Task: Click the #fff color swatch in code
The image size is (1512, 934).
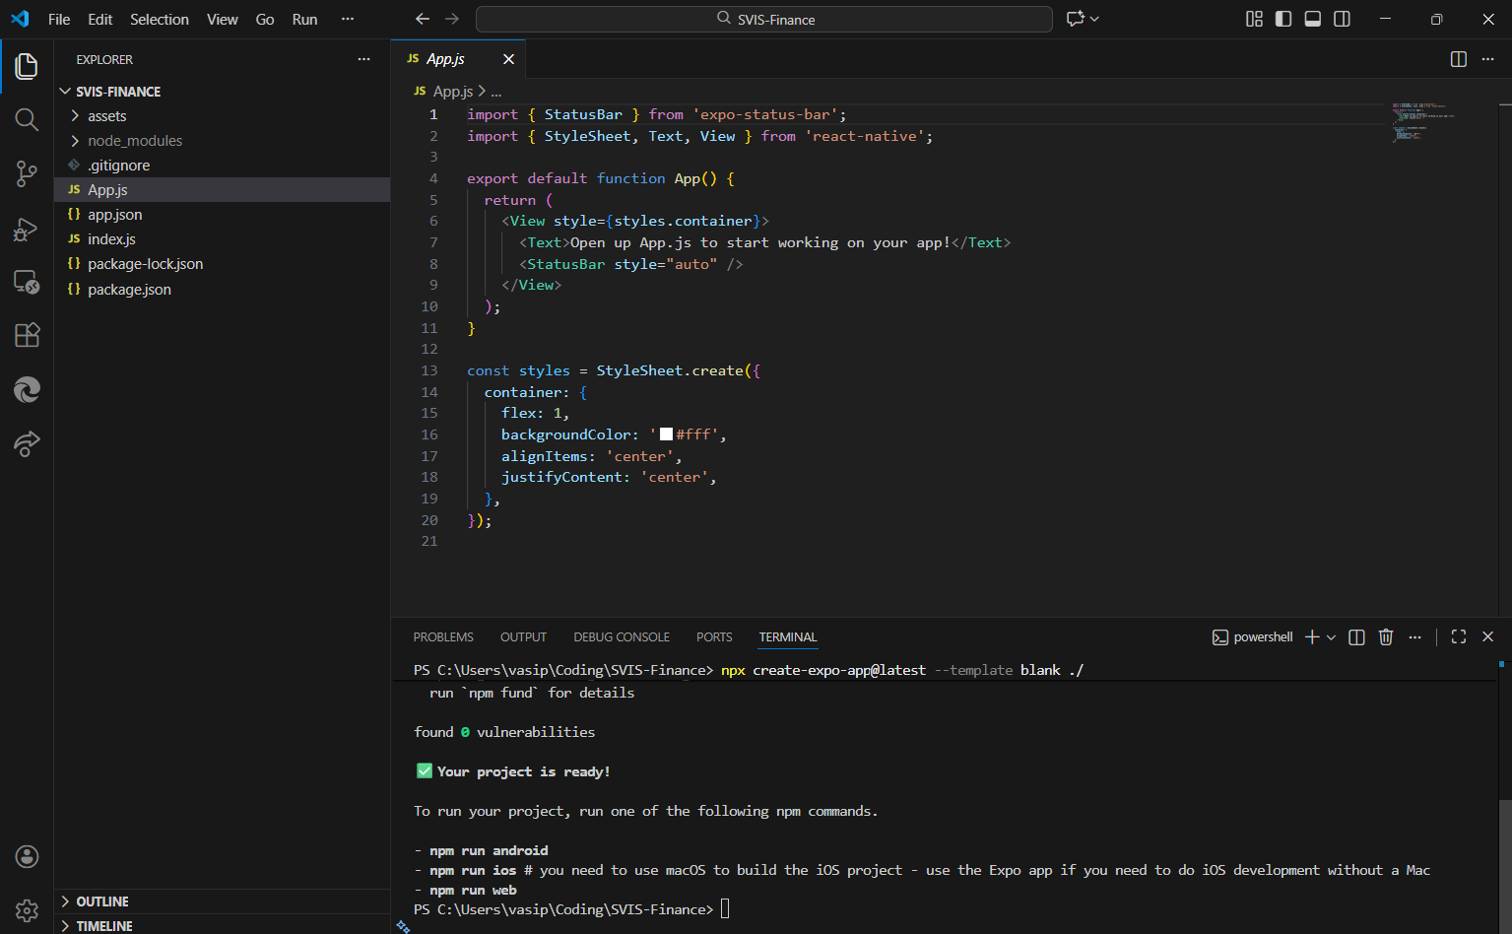Action: [x=666, y=434]
